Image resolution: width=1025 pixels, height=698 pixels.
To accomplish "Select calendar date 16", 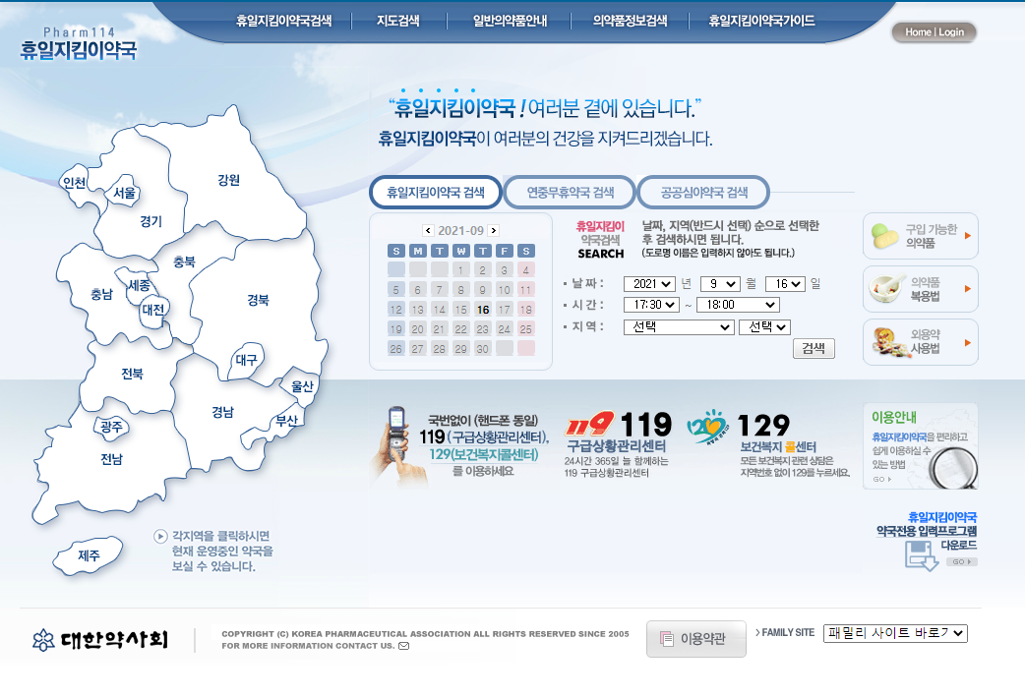I will (x=482, y=309).
